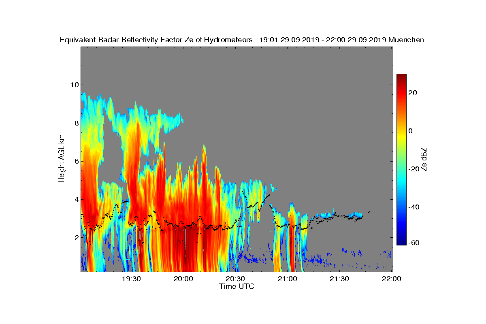Click the height axis label 2
This screenshot has width=486, height=324.
(x=76, y=237)
